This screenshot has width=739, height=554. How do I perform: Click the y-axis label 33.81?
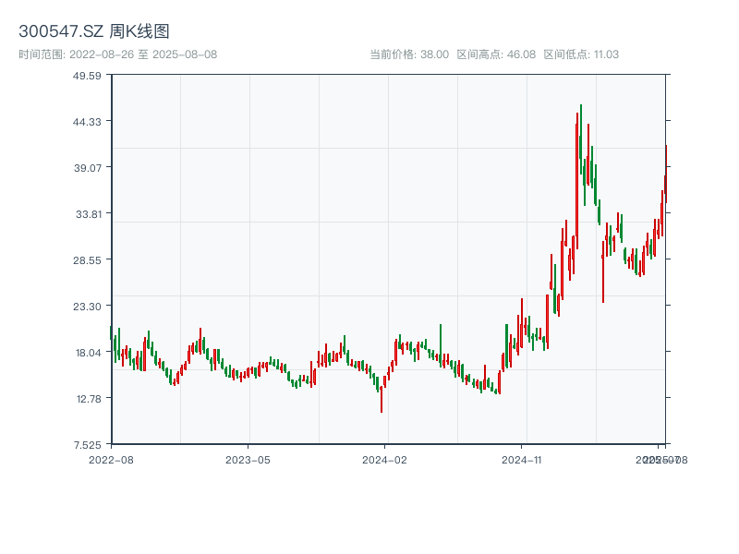(x=89, y=214)
